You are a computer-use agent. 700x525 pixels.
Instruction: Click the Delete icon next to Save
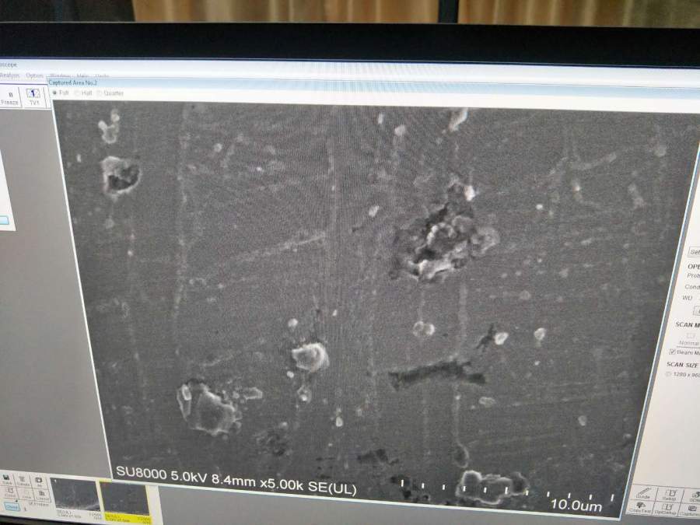coord(23,481)
